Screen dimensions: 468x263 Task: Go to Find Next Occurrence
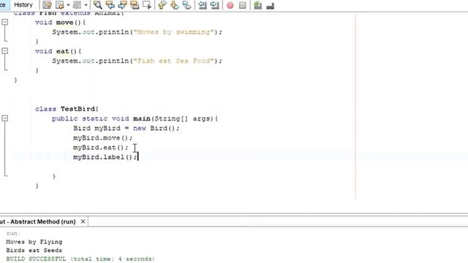click(122, 5)
